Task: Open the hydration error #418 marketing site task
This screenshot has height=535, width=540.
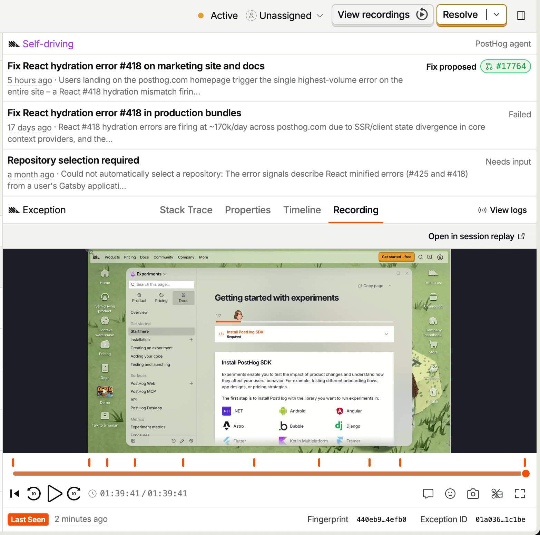Action: (136, 66)
